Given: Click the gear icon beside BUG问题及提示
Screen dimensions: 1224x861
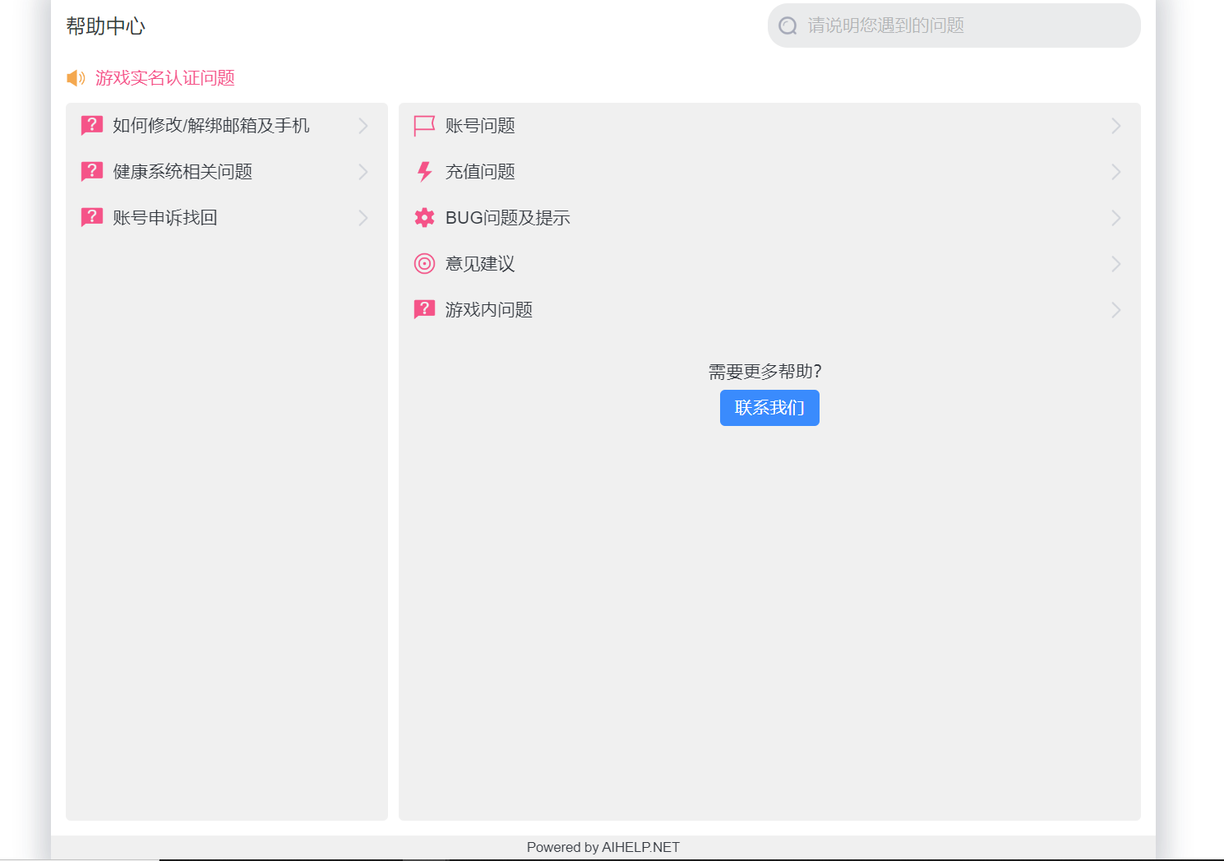Looking at the screenshot, I should [424, 218].
